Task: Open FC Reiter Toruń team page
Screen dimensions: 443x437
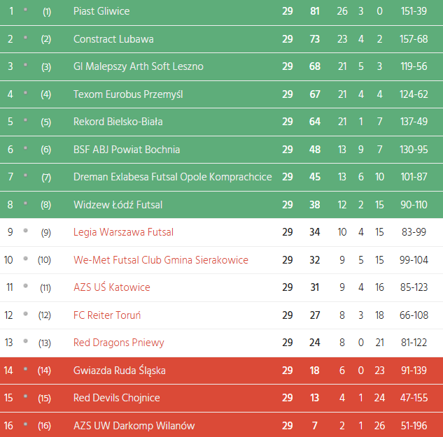Action: click(107, 315)
